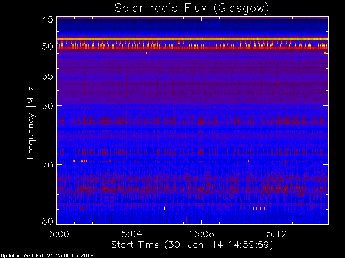Click the 70 frequency tick label
The width and height of the screenshot is (345, 258).
pos(47,165)
